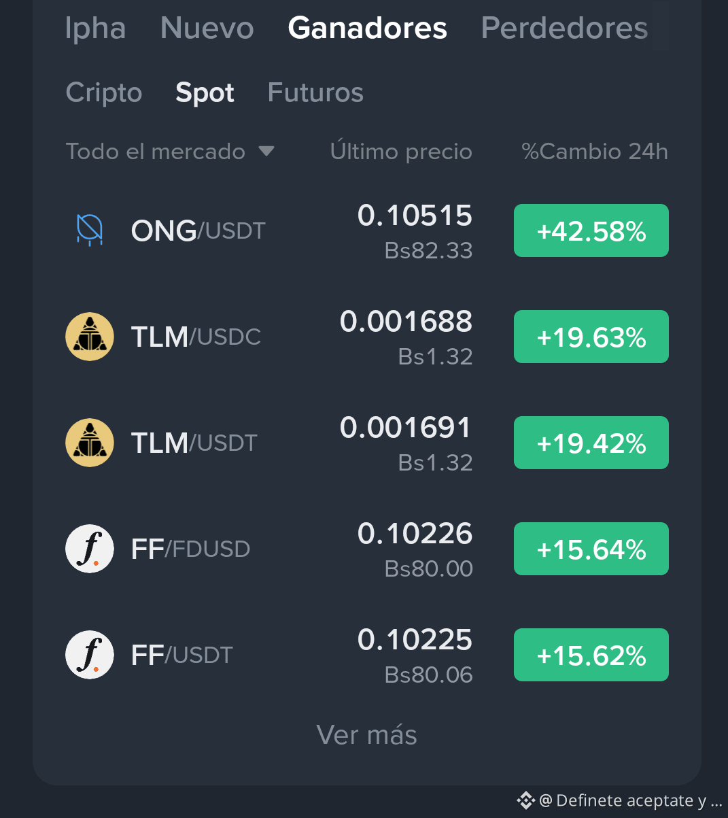Expand the Todo el mercado dropdown arrow
The width and height of the screenshot is (728, 818).
point(266,151)
